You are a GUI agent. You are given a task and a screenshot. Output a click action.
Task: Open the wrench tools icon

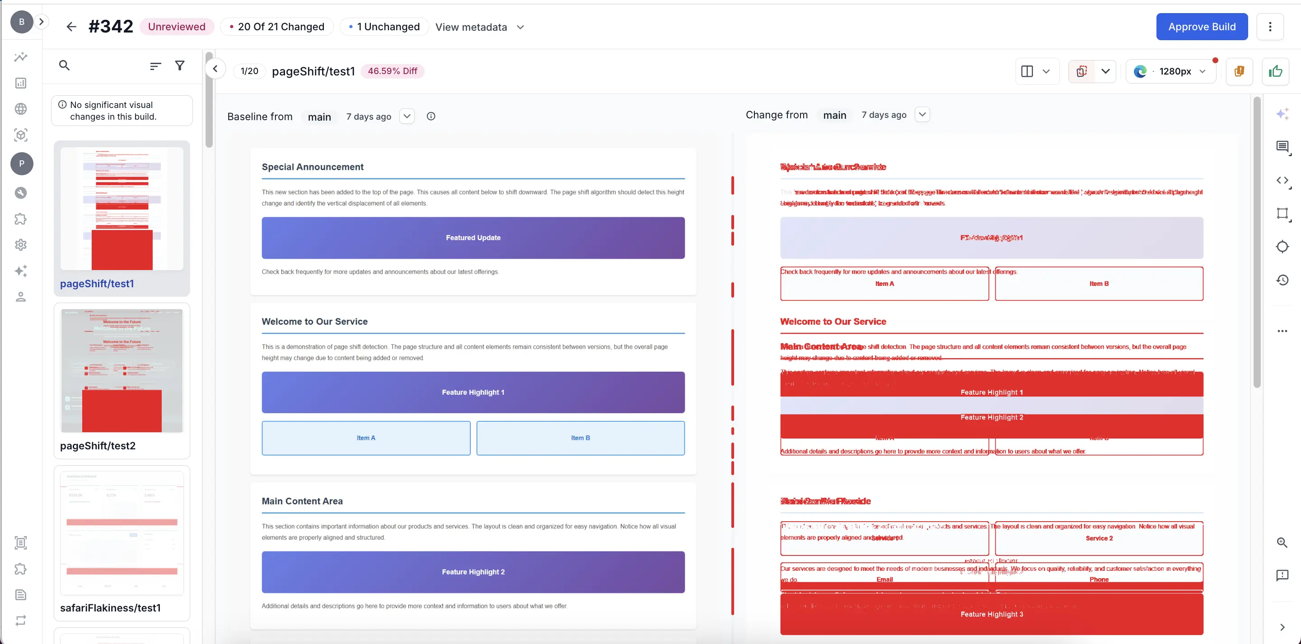point(21,192)
